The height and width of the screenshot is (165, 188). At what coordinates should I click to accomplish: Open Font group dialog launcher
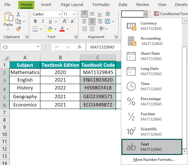(76, 37)
